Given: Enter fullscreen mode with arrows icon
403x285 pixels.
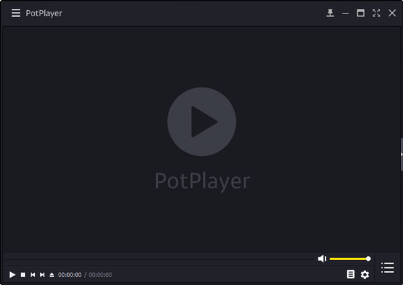Looking at the screenshot, I should pyautogui.click(x=377, y=13).
